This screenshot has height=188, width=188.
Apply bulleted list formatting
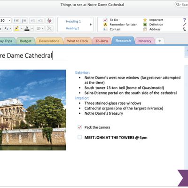point(16,21)
